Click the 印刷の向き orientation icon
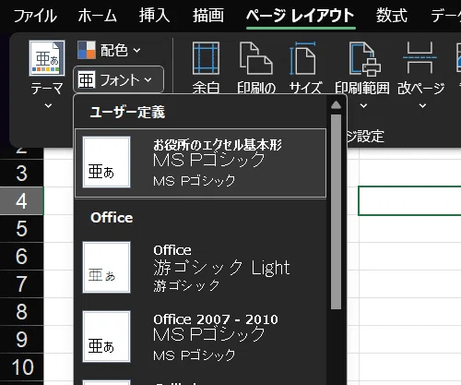 256,58
